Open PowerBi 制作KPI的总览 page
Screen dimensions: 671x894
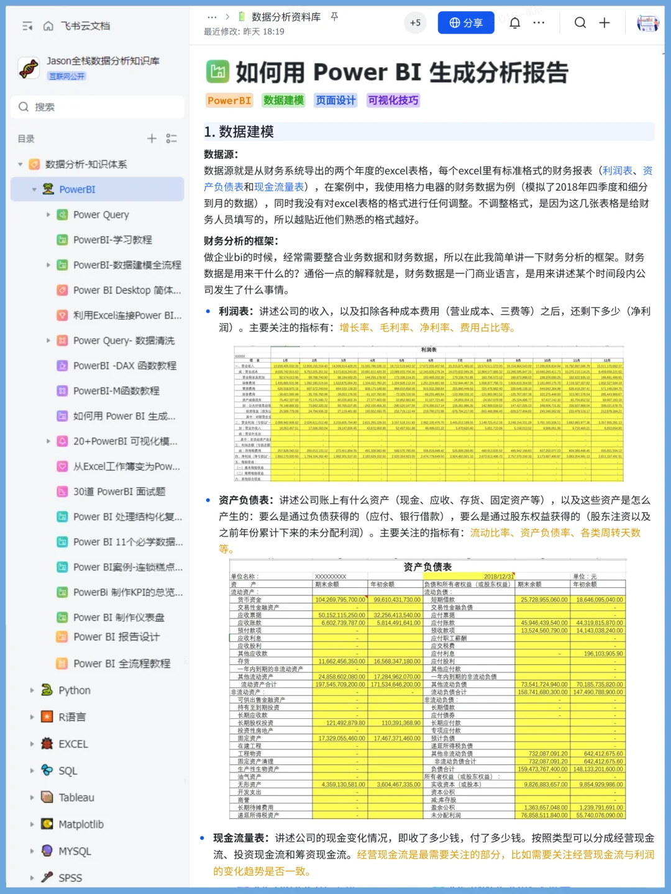(x=128, y=592)
